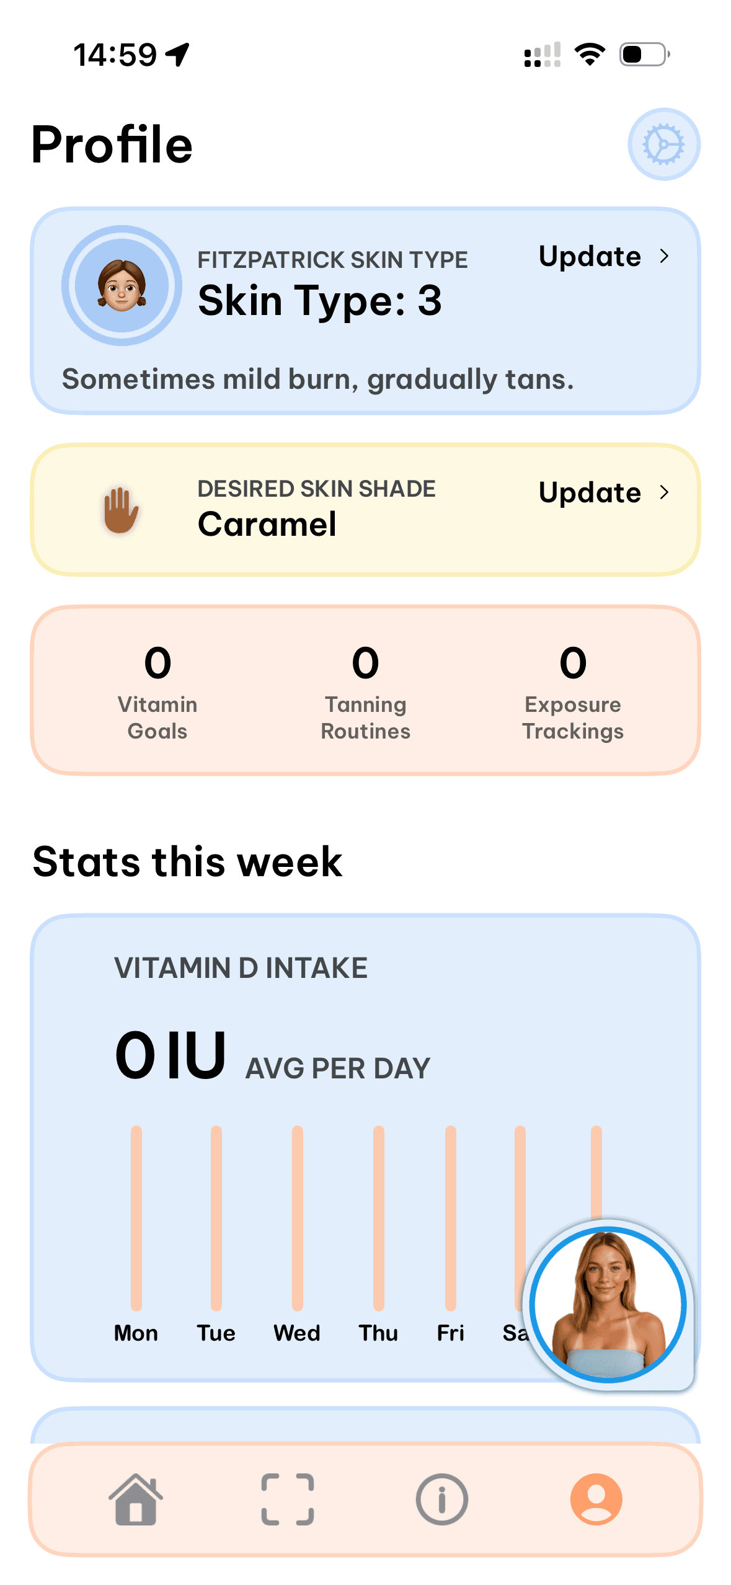The width and height of the screenshot is (731, 1585).
Task: Expand desired skin shade update chevron
Action: click(x=664, y=492)
